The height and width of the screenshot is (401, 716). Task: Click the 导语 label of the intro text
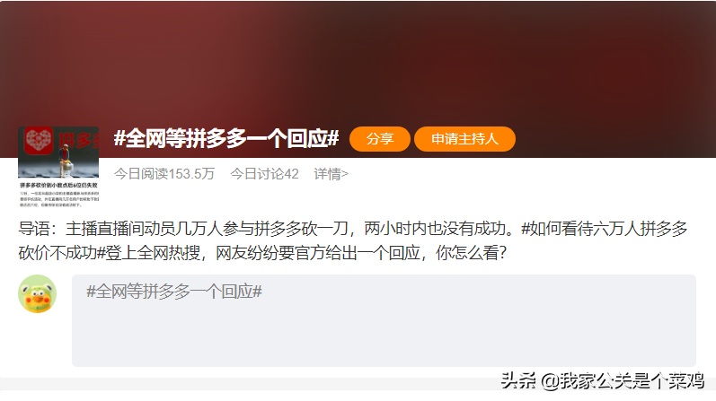(34, 228)
